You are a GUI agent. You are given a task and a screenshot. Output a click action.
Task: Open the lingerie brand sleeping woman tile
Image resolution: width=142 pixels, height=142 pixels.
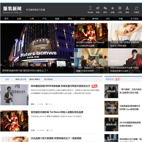coord(125,35)
